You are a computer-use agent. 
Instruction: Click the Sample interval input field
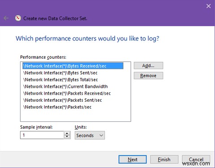(42, 135)
